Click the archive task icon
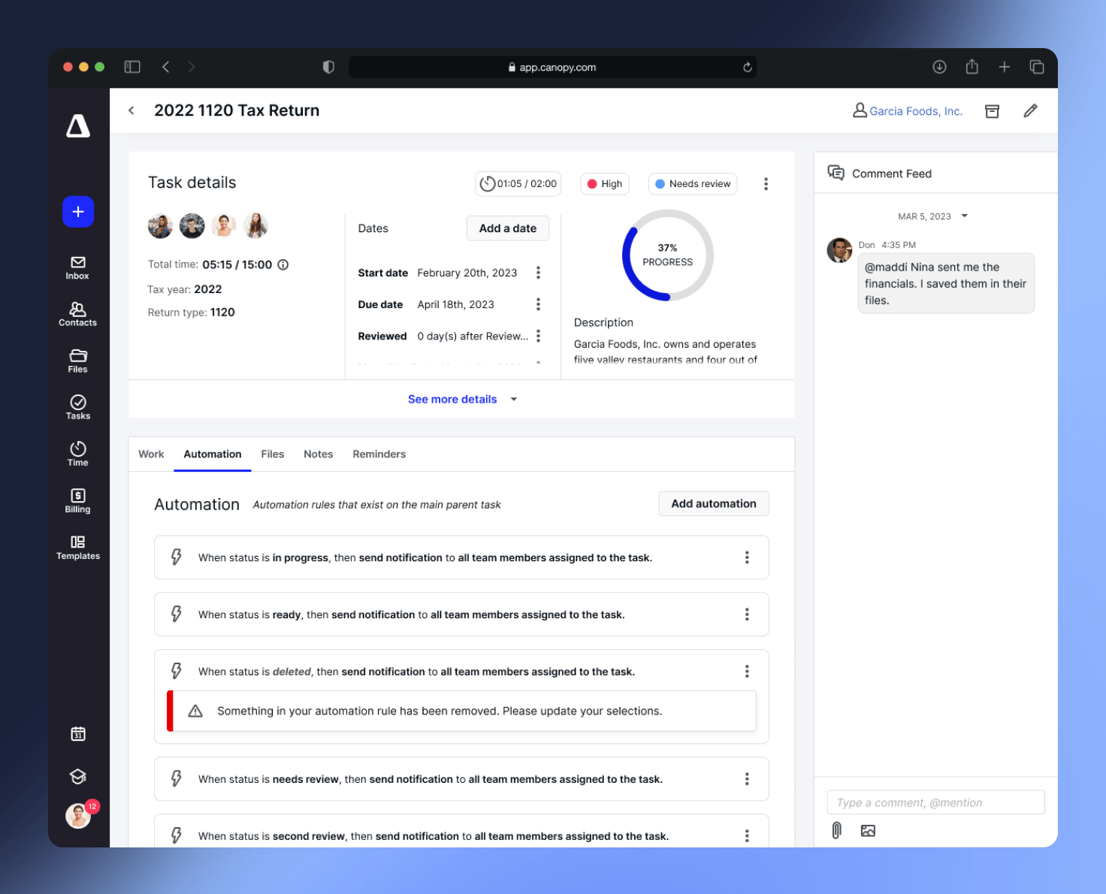 click(x=992, y=111)
